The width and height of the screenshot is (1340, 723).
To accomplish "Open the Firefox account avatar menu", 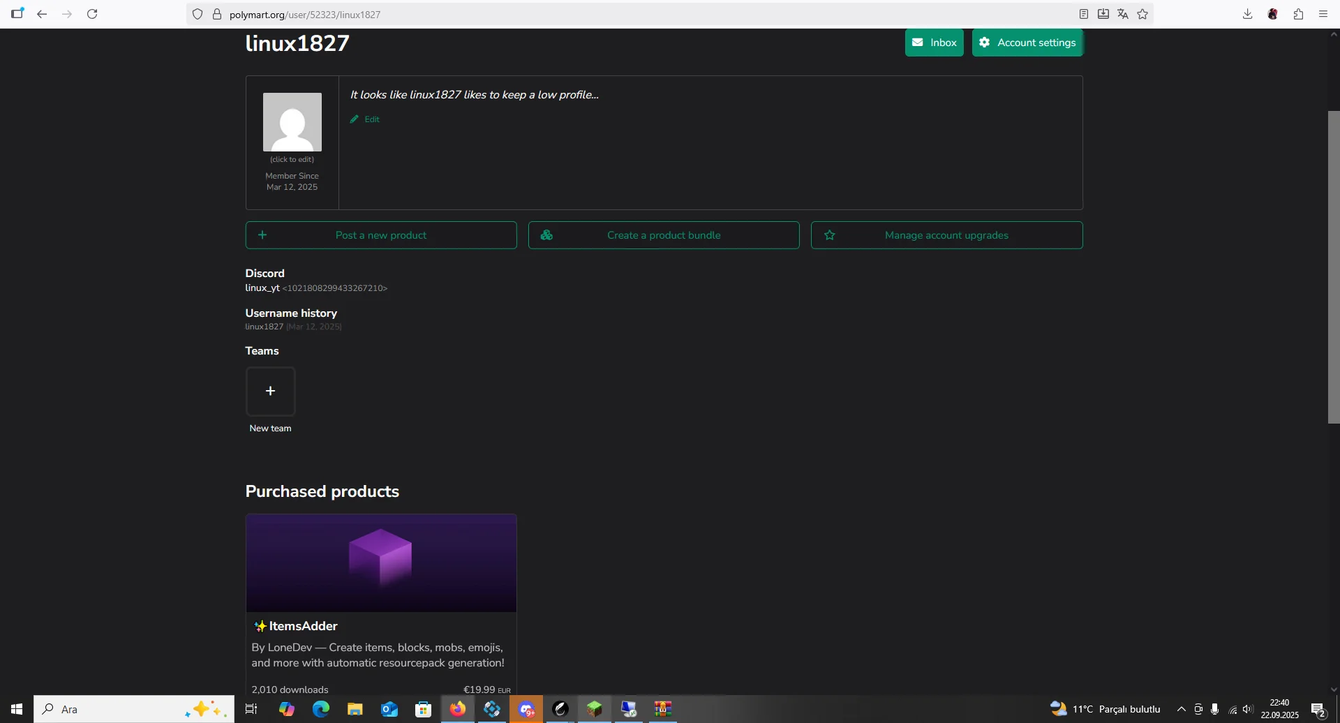I will [x=1273, y=14].
